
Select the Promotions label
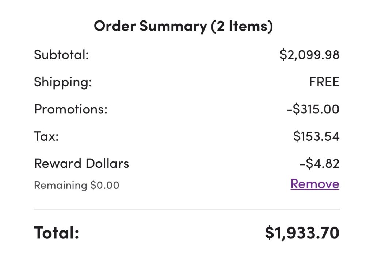71,109
